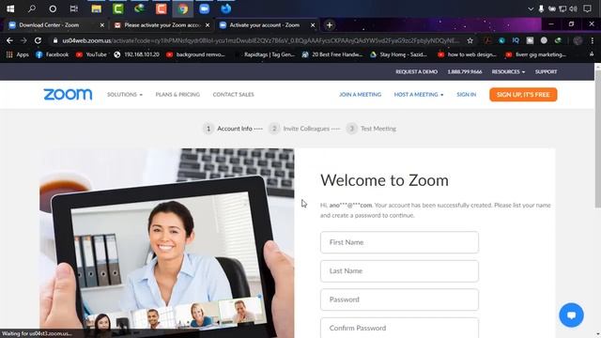Open the Zoom app from taskbar
This screenshot has height=338, width=601.
pos(205,8)
